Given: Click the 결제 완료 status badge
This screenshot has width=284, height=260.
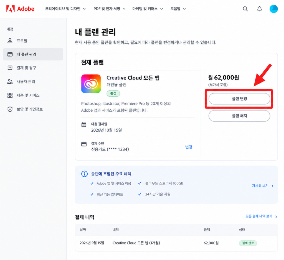Looking at the screenshot, I should [248, 243].
